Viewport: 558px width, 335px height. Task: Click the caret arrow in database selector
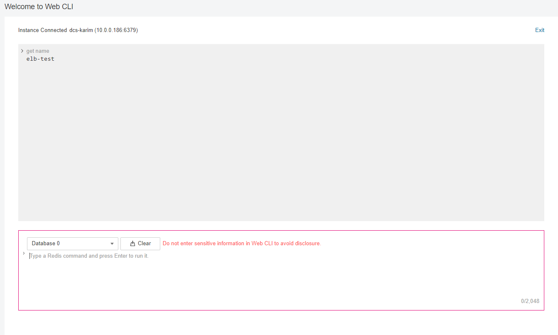click(112, 244)
